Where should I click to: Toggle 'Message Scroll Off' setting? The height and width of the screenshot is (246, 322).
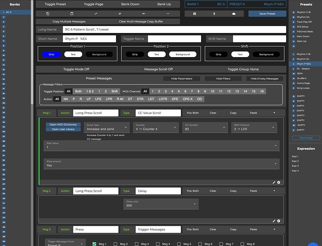pyautogui.click(x=158, y=69)
